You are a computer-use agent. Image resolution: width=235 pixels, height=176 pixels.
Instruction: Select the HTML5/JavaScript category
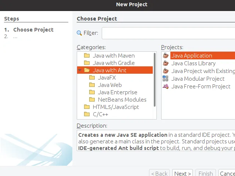coord(116,107)
